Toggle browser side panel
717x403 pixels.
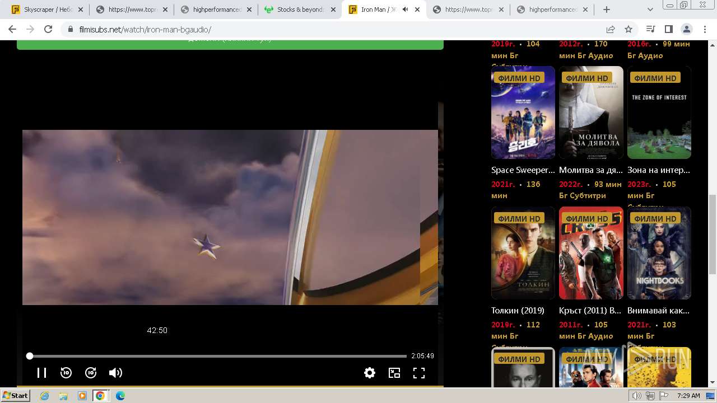(668, 29)
